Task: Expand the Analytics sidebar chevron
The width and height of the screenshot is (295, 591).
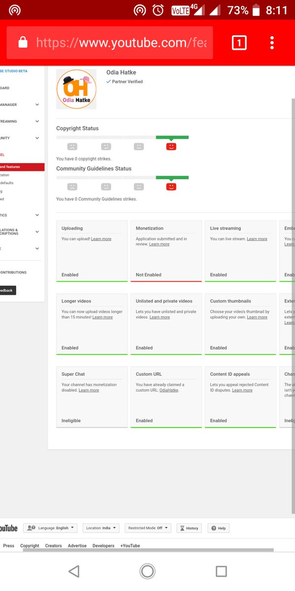Action: (x=37, y=215)
